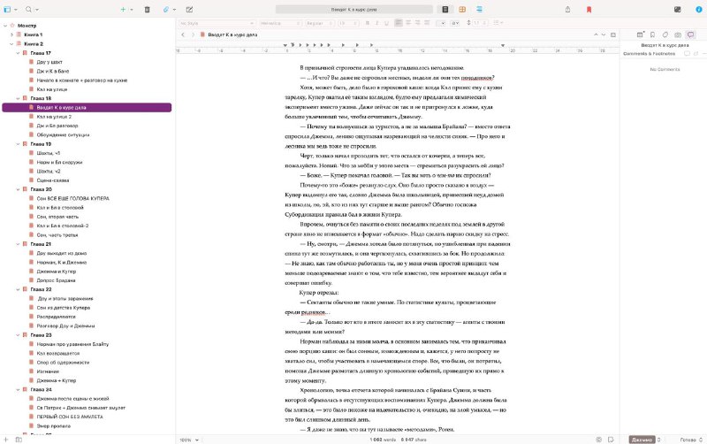Open the 100% zoom dropdown
Image resolution: width=707 pixels, height=444 pixels.
pos(189,440)
